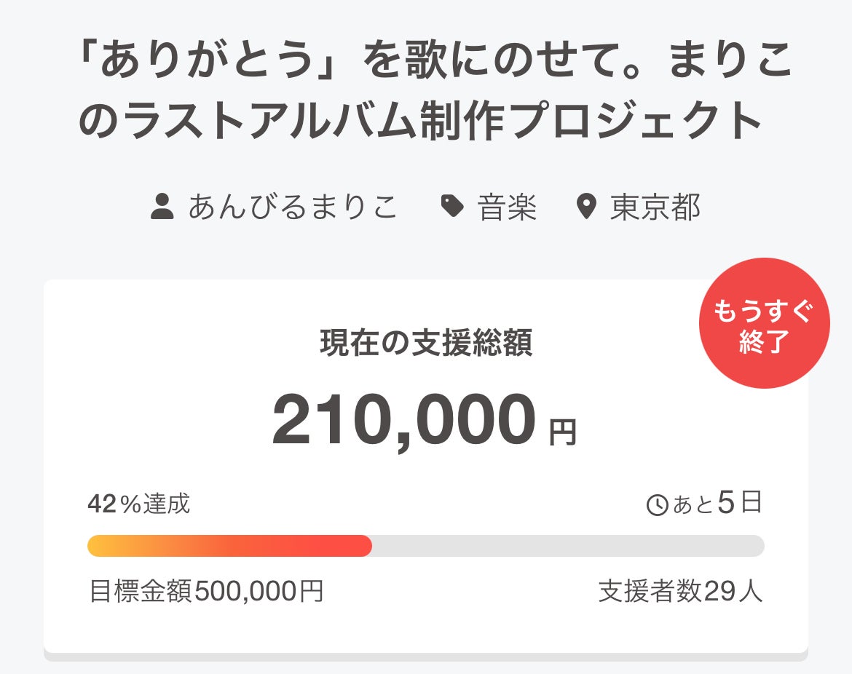Viewport: 852px width, 674px height.
Task: Click the 42%達成 label
Action: 138,503
